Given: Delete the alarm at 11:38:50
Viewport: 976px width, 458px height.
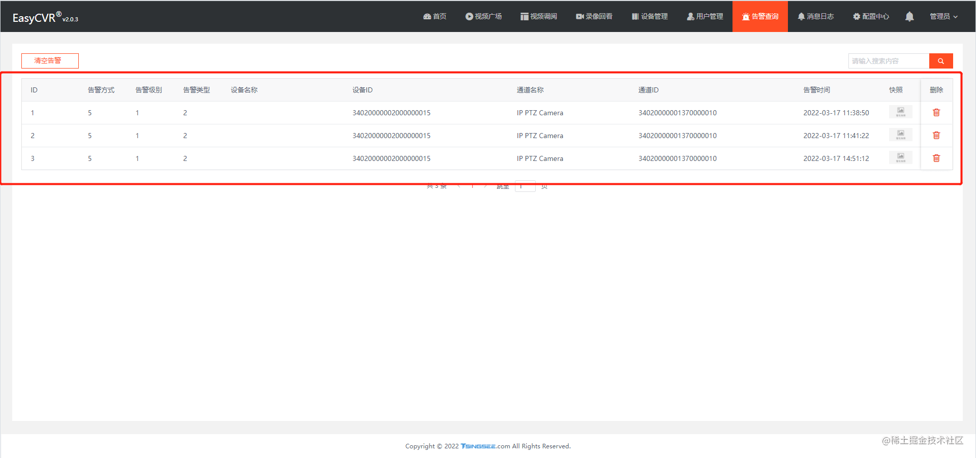Looking at the screenshot, I should point(936,112).
